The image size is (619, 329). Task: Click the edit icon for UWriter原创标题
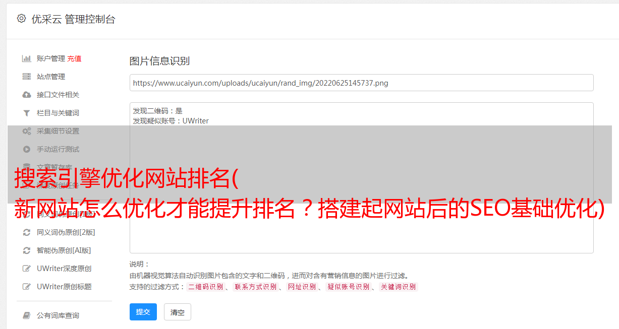(27, 287)
